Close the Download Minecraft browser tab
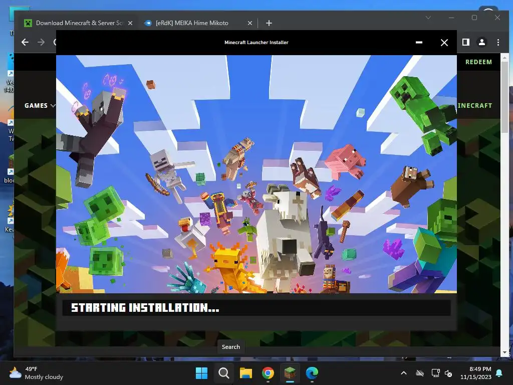The image size is (513, 385). click(x=130, y=23)
